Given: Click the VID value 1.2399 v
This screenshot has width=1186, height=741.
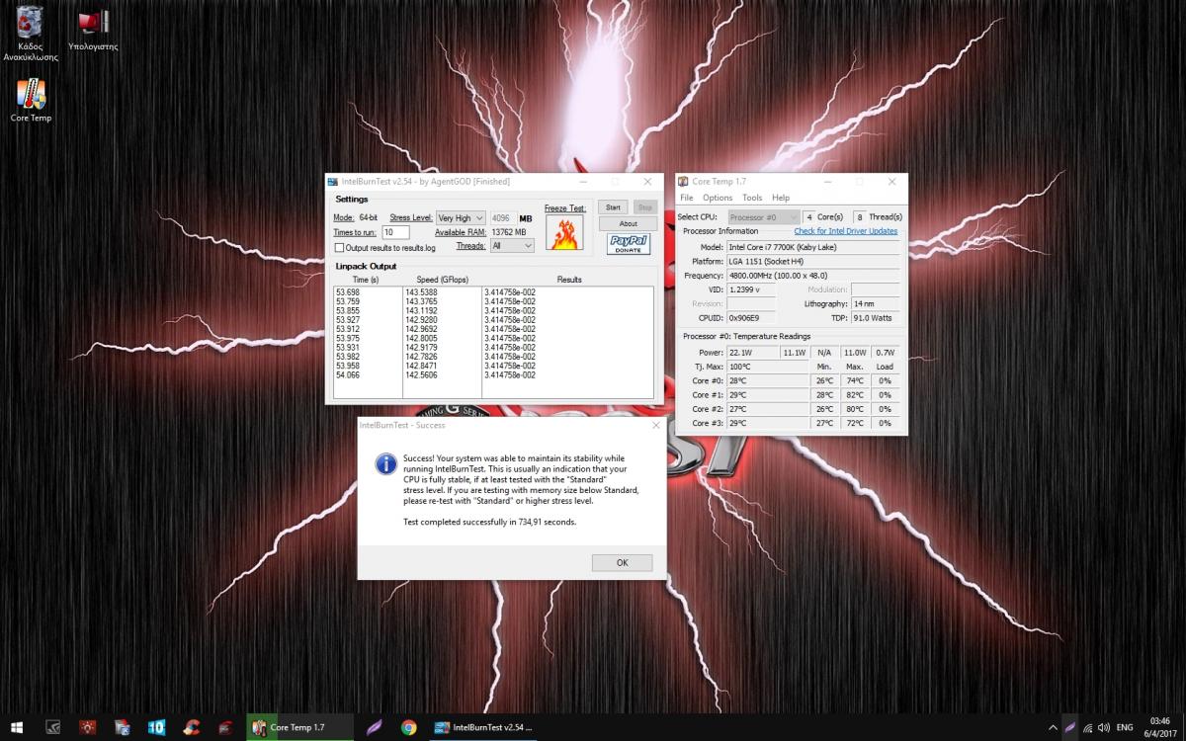Looking at the screenshot, I should click(x=751, y=289).
